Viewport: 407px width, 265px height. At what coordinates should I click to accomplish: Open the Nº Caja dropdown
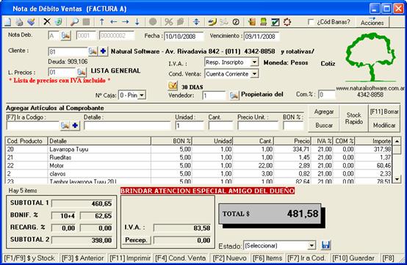point(142,95)
